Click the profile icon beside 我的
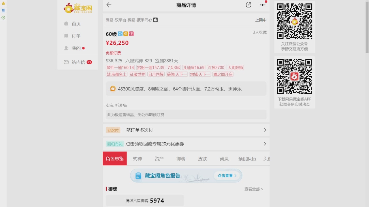369x207 pixels. tap(66, 48)
